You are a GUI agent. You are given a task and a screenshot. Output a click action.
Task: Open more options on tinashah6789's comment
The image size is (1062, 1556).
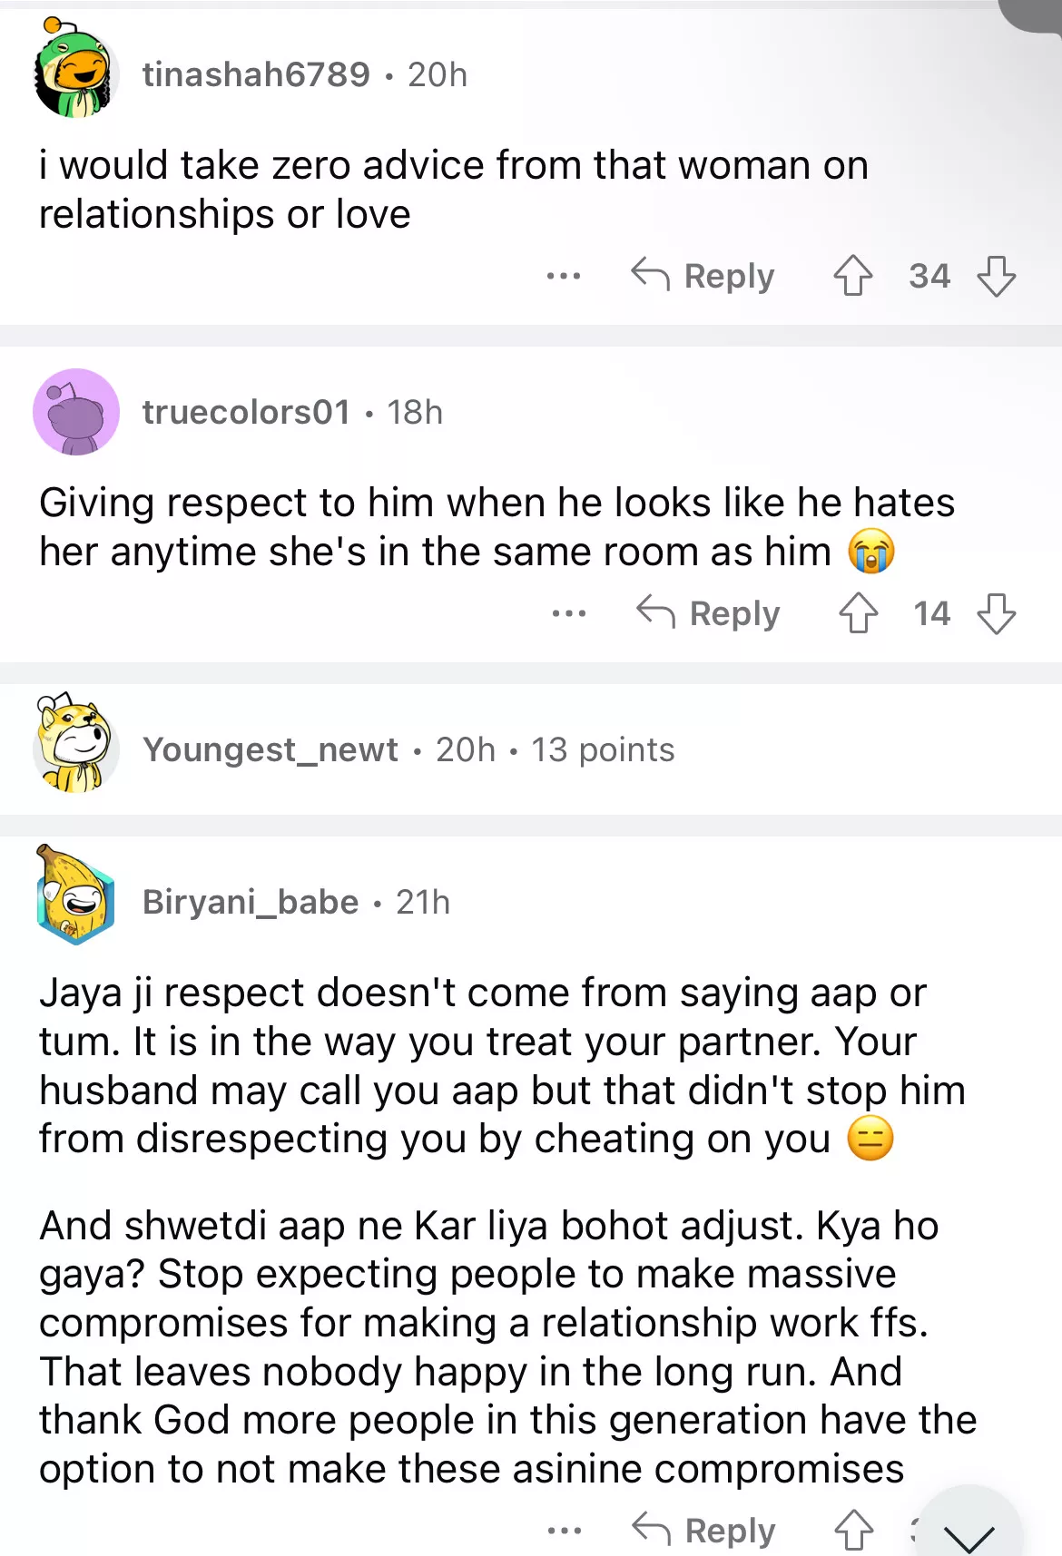tap(564, 275)
